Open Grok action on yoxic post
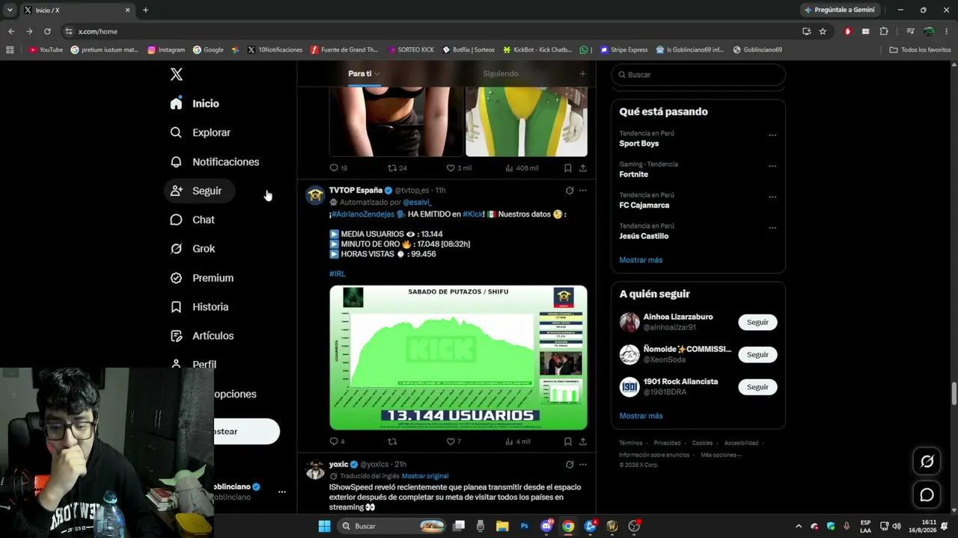Viewport: 958px width, 538px height. point(570,464)
